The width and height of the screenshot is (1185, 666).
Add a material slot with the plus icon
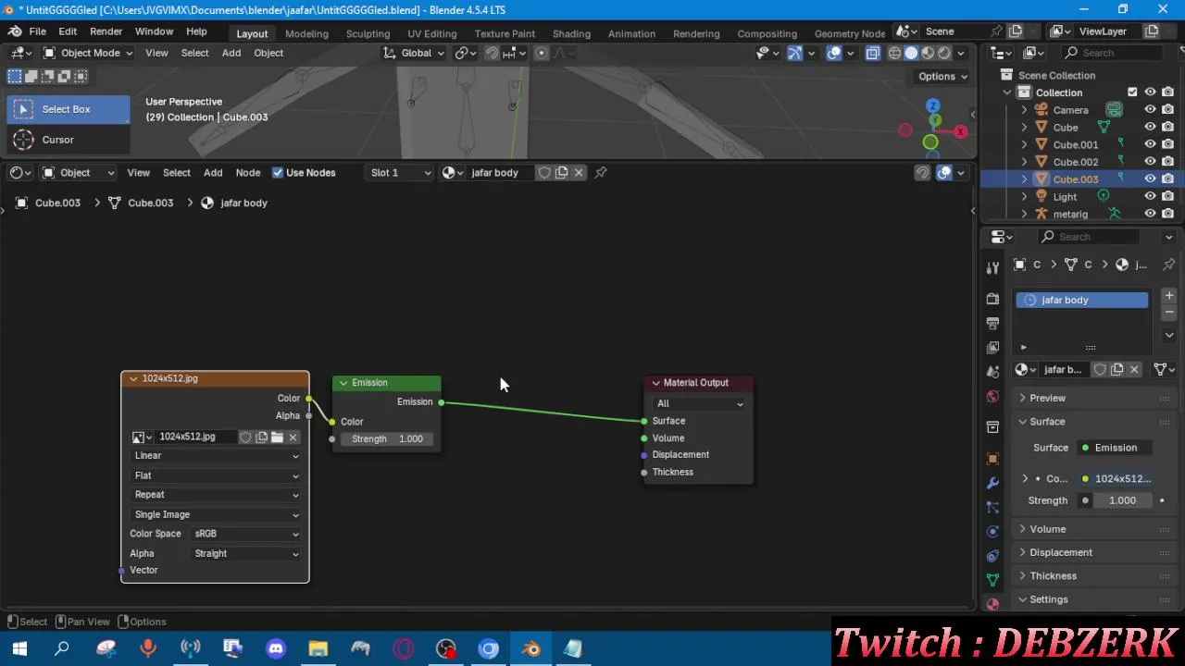1169,296
